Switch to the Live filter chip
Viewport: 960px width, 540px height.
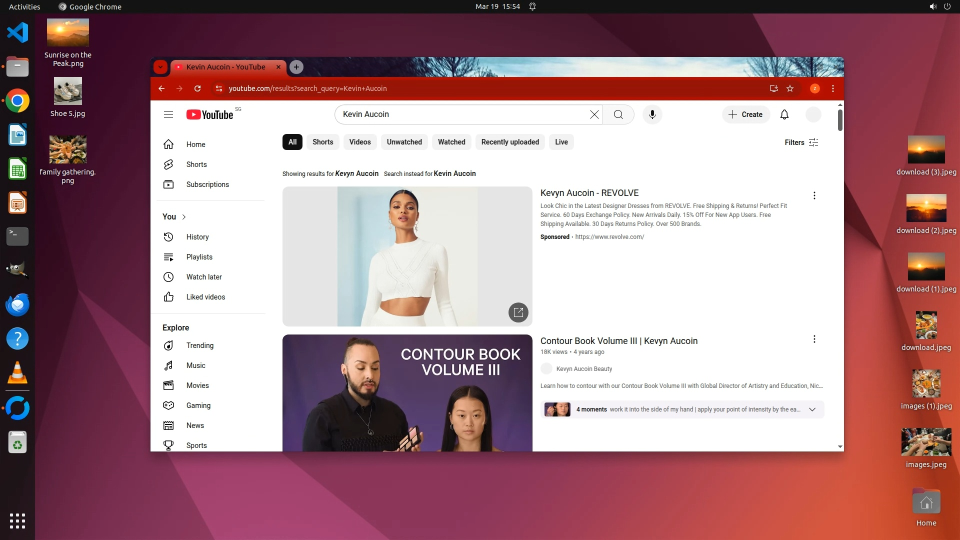(561, 142)
